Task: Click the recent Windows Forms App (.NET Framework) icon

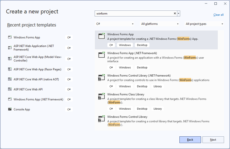Action: pos(10,99)
